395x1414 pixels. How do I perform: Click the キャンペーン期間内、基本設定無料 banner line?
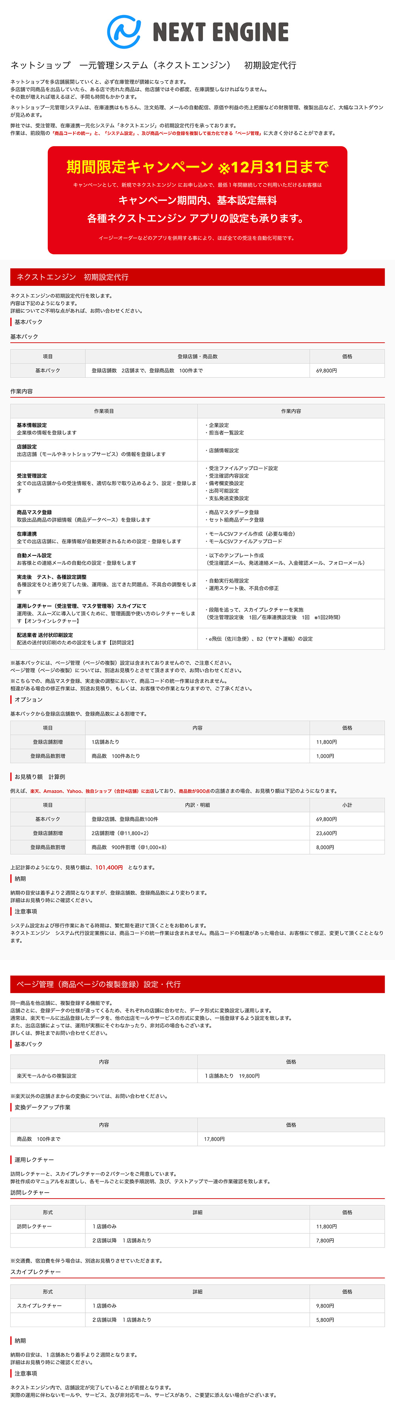pos(197,200)
